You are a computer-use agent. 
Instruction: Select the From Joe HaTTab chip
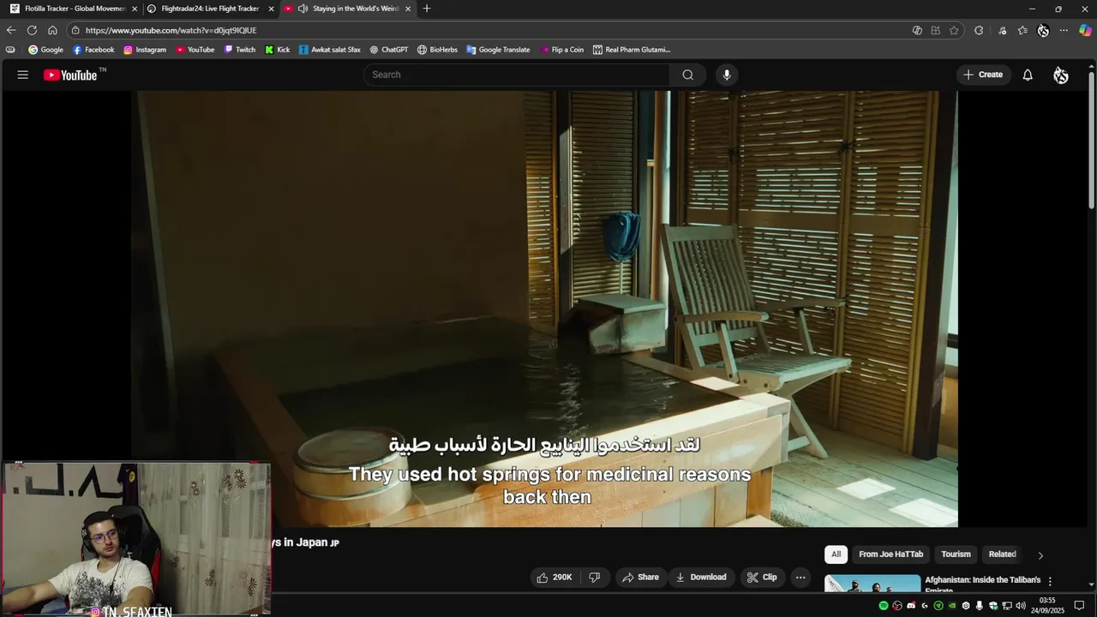point(890,554)
